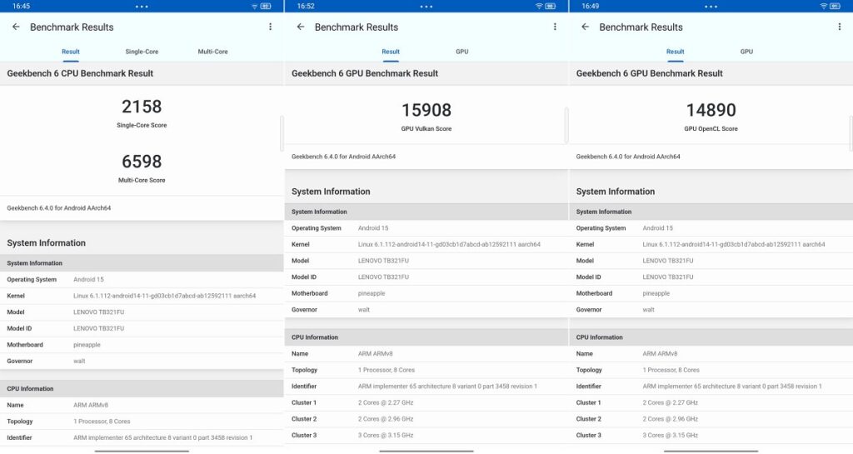The width and height of the screenshot is (853, 454).
Task: Tap Geekbench 6 GPU Benchmark Result heading on OpenCL screen
Action: [649, 73]
